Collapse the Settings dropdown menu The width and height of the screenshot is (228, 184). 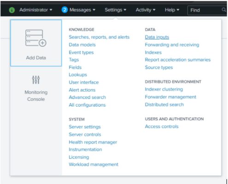pos(115,10)
